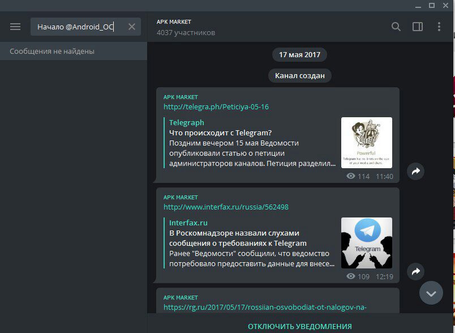455x333 pixels.
Task: Click APK MARKET sender name on Telegraph post
Action: 181,97
